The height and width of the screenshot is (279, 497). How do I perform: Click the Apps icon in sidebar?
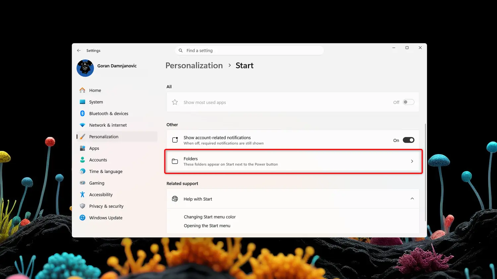[x=83, y=148]
